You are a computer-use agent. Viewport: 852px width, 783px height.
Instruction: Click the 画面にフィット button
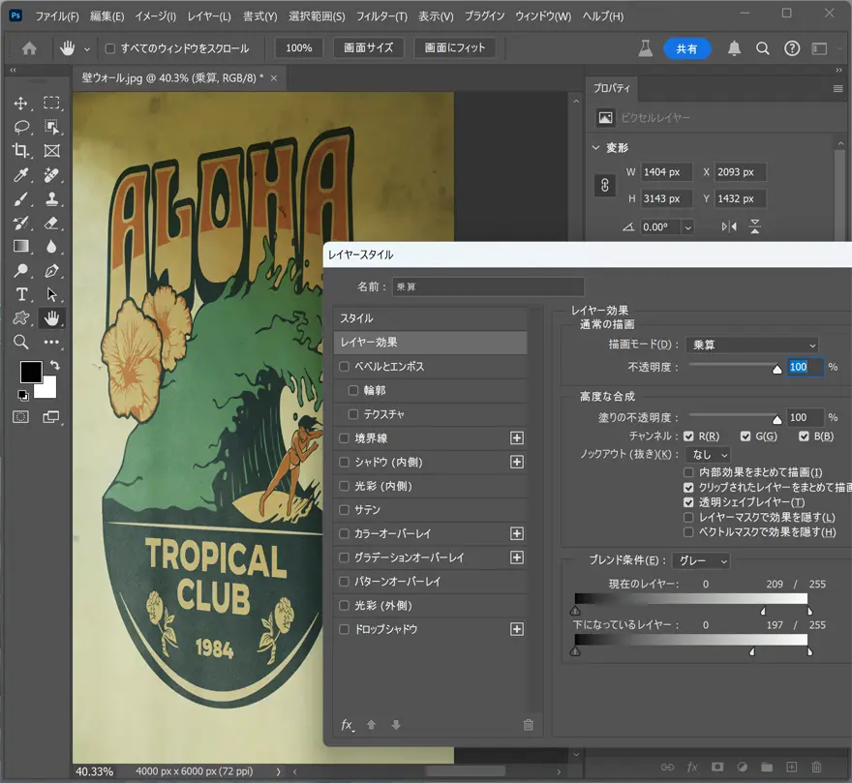coord(454,47)
